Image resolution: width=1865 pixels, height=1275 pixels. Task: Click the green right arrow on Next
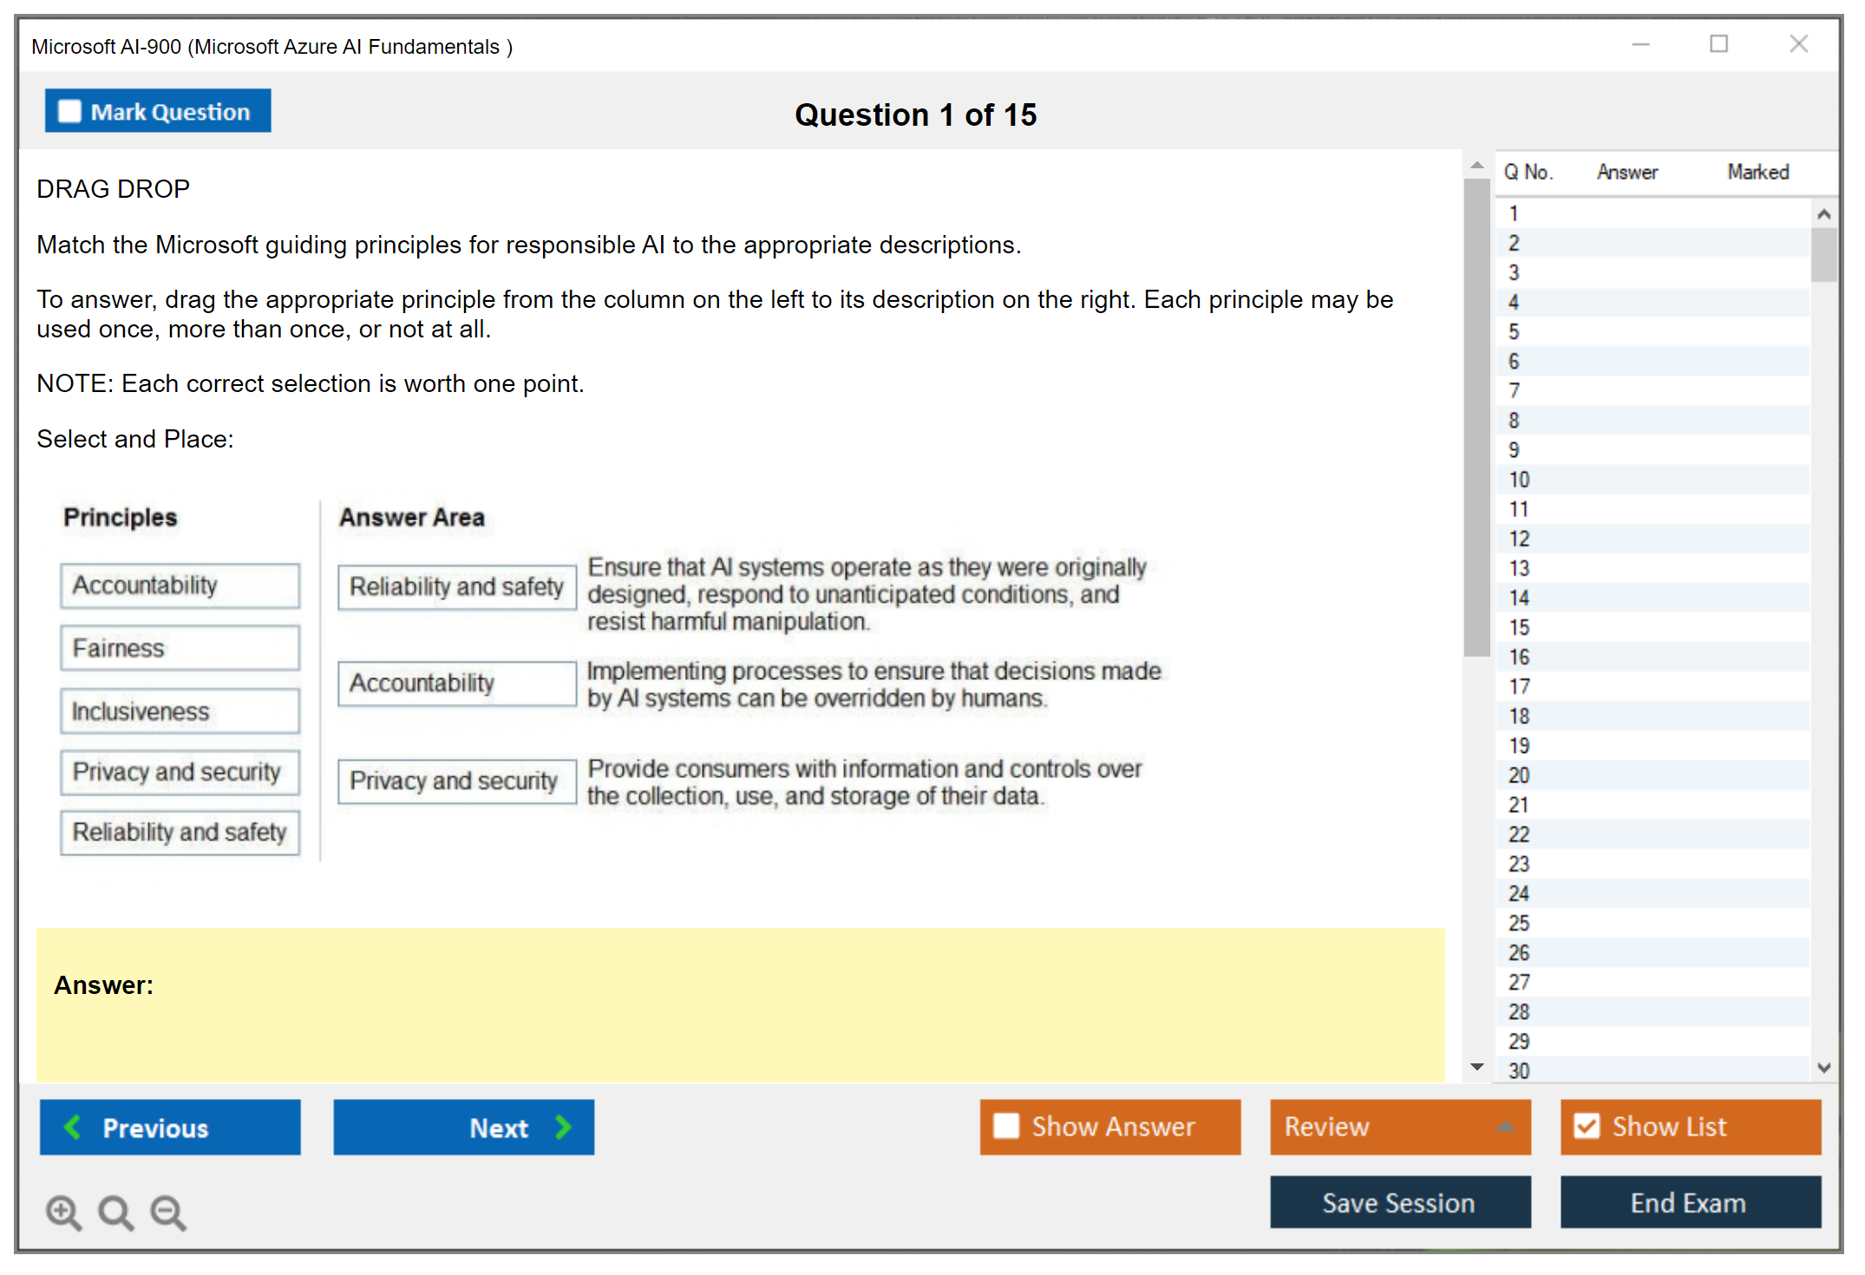563,1127
